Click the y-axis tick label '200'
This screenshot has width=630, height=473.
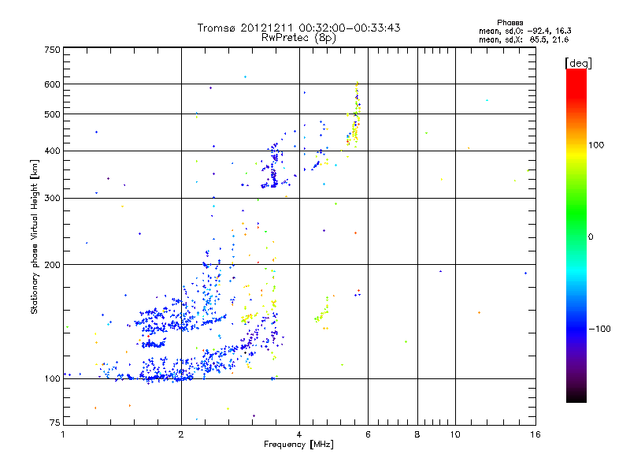[52, 265]
